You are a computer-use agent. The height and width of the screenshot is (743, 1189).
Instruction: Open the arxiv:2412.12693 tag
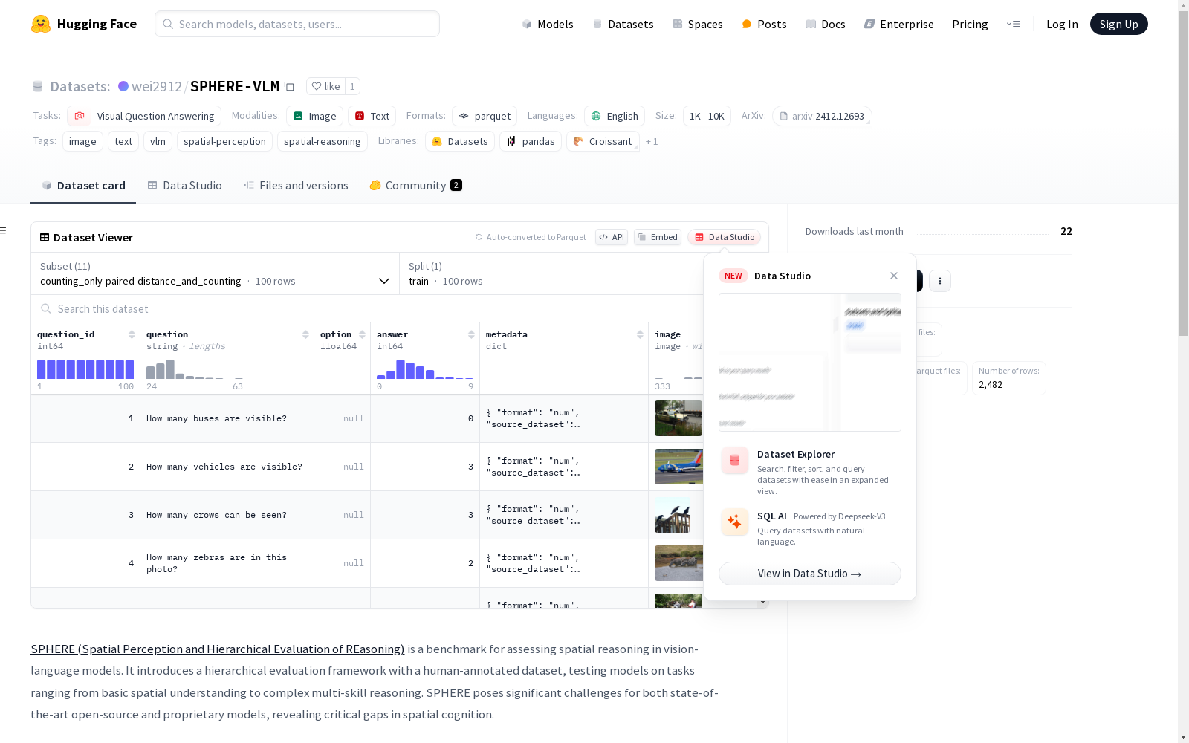coord(822,116)
